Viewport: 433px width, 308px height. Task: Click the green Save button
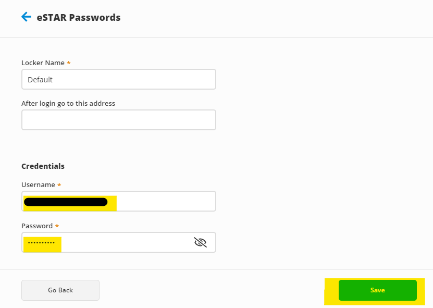tap(377, 290)
